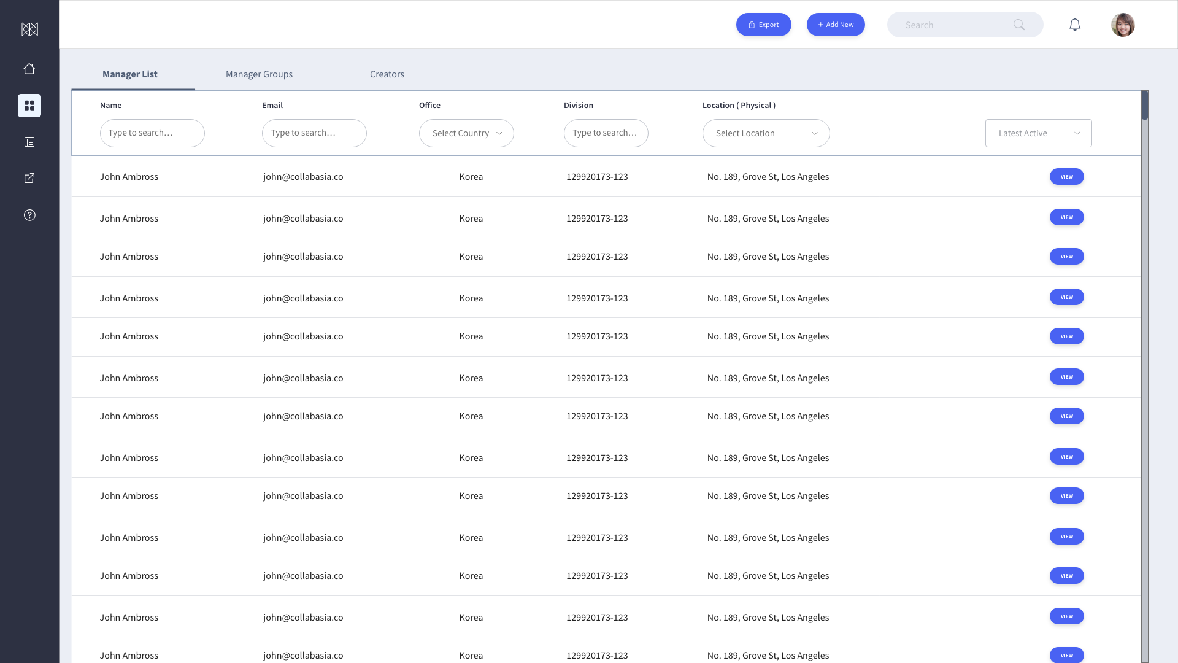Click the magnifier icon in the search bar
This screenshot has height=663, width=1178.
1019,25
